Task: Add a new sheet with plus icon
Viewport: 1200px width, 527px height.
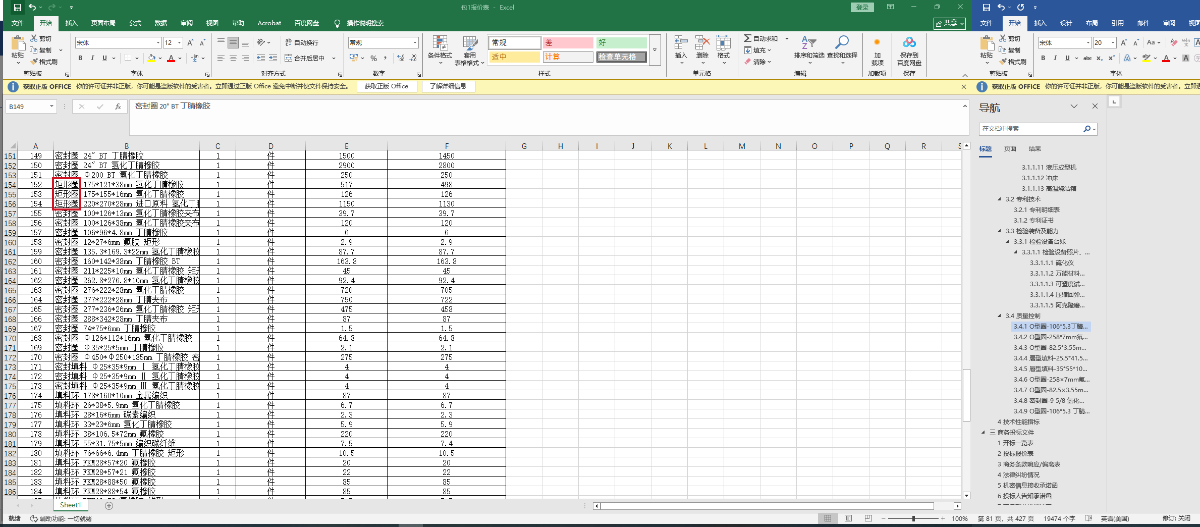Action: click(x=109, y=505)
